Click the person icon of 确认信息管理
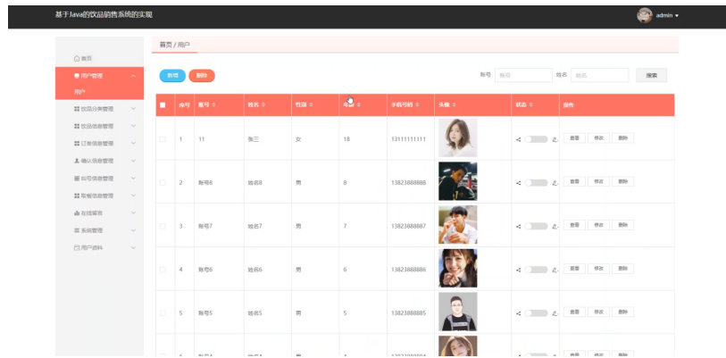 (x=77, y=161)
